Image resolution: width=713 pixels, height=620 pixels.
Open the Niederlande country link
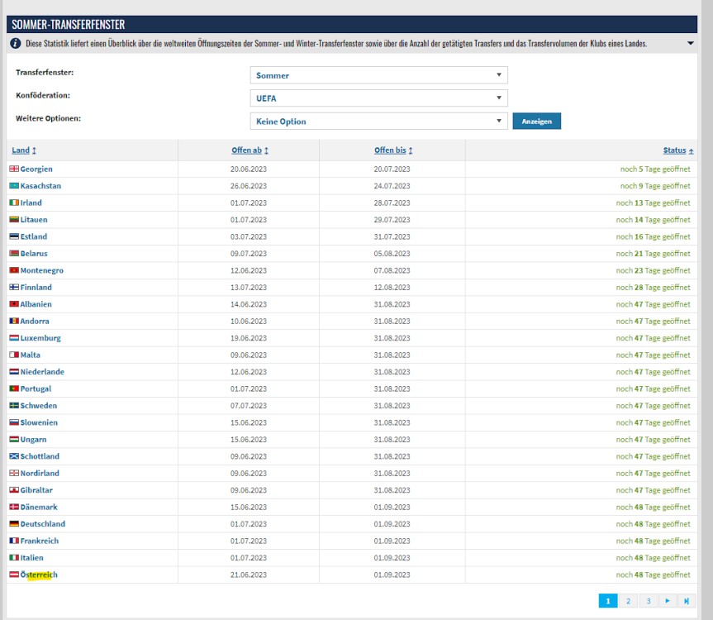(x=42, y=372)
